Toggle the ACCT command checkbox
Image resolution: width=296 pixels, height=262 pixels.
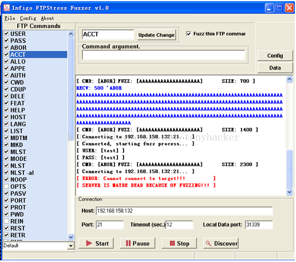tap(7, 55)
